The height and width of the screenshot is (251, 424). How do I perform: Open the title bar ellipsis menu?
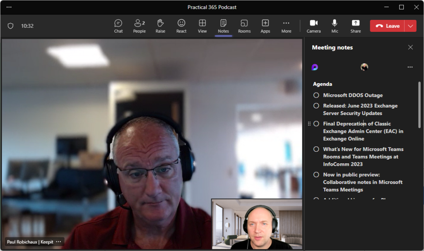tap(9, 7)
